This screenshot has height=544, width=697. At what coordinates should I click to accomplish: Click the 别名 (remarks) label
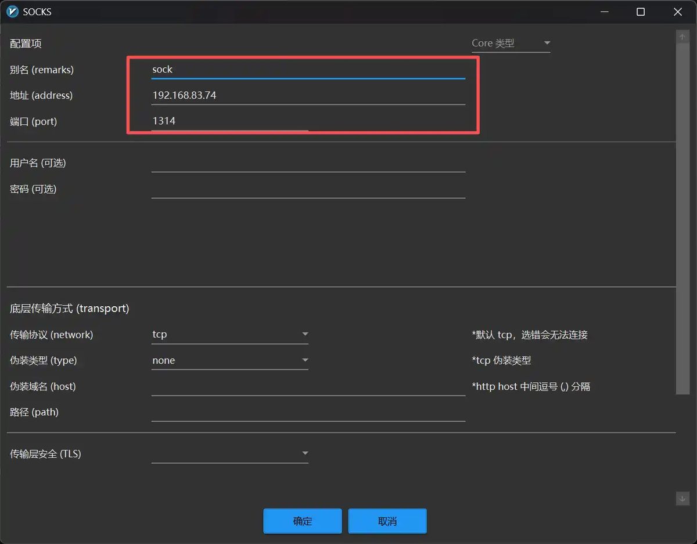click(x=42, y=70)
